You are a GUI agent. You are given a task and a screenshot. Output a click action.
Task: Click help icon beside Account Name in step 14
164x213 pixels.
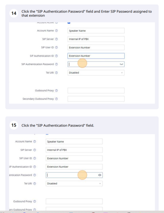(x=57, y=31)
